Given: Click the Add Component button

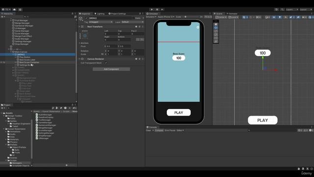Looking at the screenshot, I should click(x=111, y=69).
